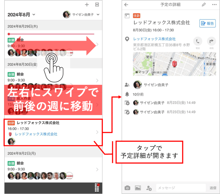
Task: Call the location via phone icon
Action: pyautogui.click(x=198, y=41)
